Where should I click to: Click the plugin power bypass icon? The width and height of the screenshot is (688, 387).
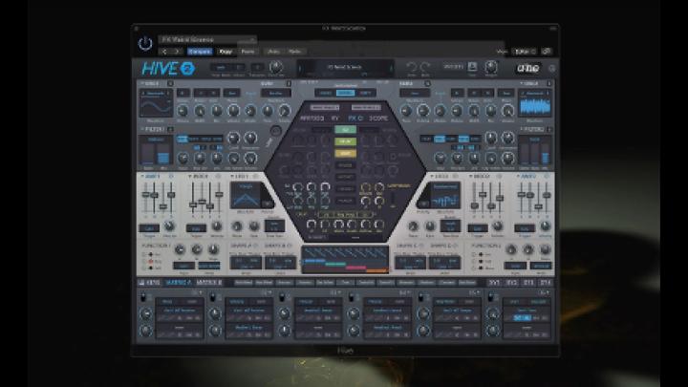point(145,43)
